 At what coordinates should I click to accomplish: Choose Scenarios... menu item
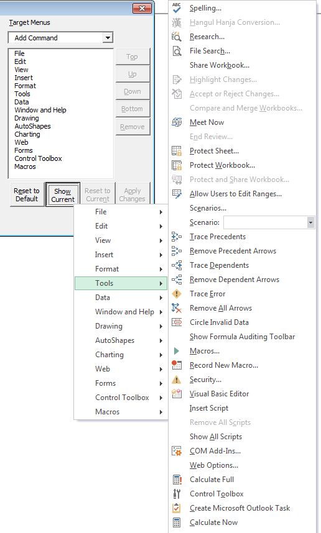[243, 207]
